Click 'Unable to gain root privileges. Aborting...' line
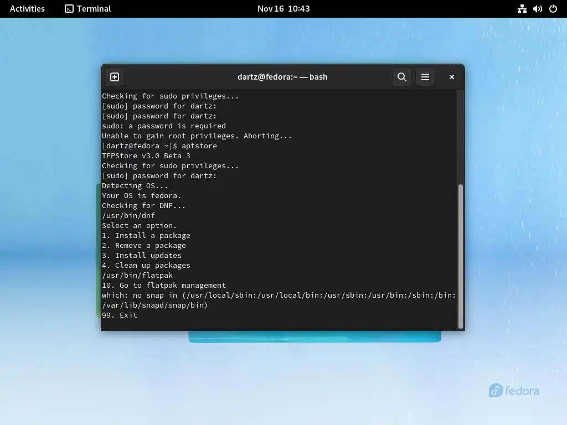This screenshot has height=425, width=567. point(197,136)
